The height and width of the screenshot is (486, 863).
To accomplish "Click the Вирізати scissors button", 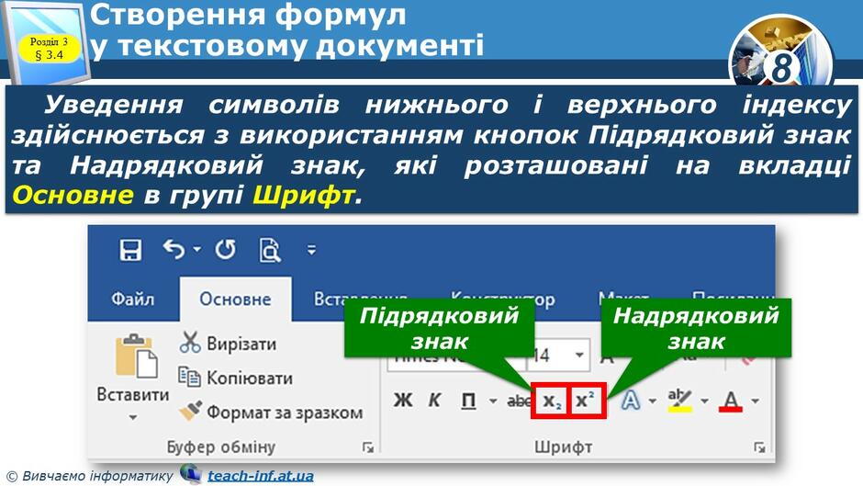I will [x=228, y=343].
